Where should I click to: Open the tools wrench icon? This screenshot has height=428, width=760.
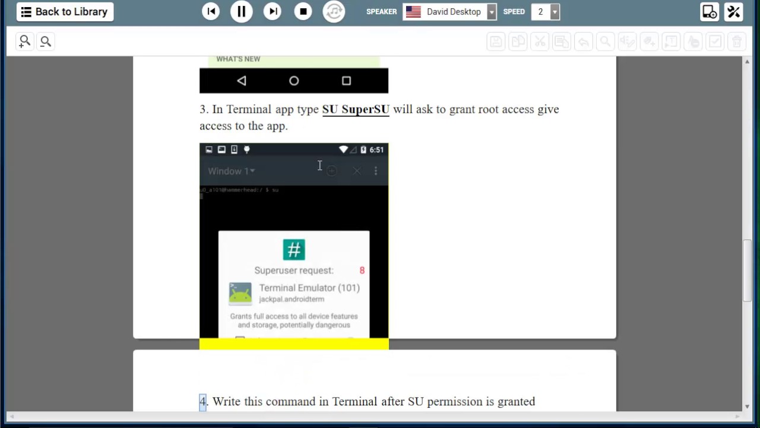pyautogui.click(x=734, y=12)
